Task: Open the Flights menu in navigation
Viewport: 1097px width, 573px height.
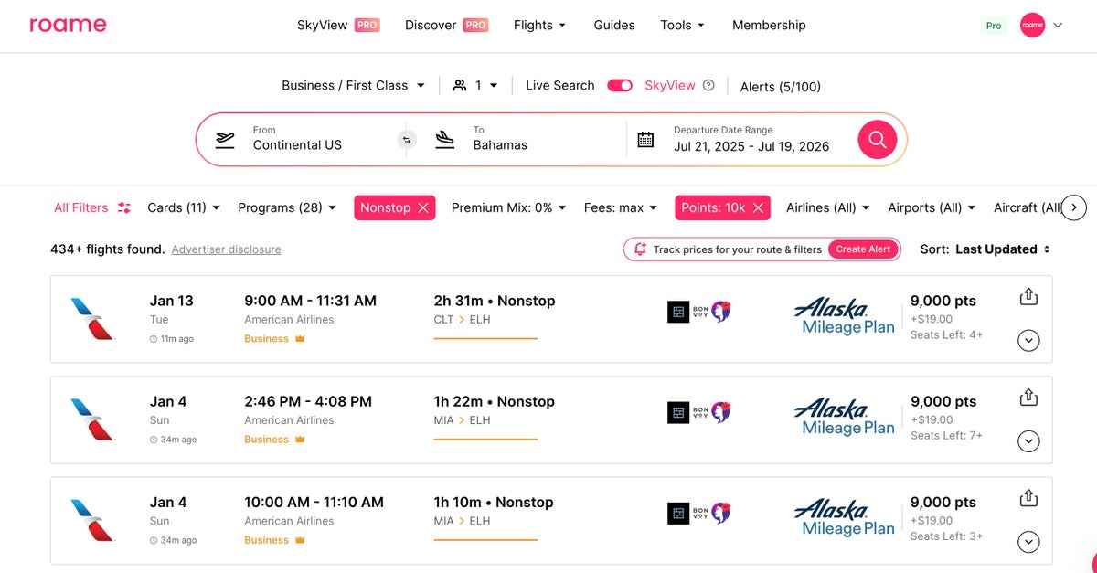Action: point(539,26)
